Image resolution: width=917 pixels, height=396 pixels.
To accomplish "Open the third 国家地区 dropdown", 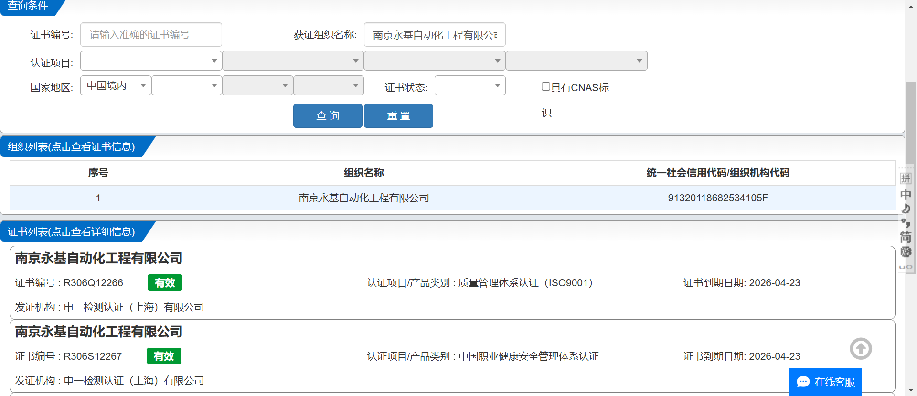I will pyautogui.click(x=257, y=85).
